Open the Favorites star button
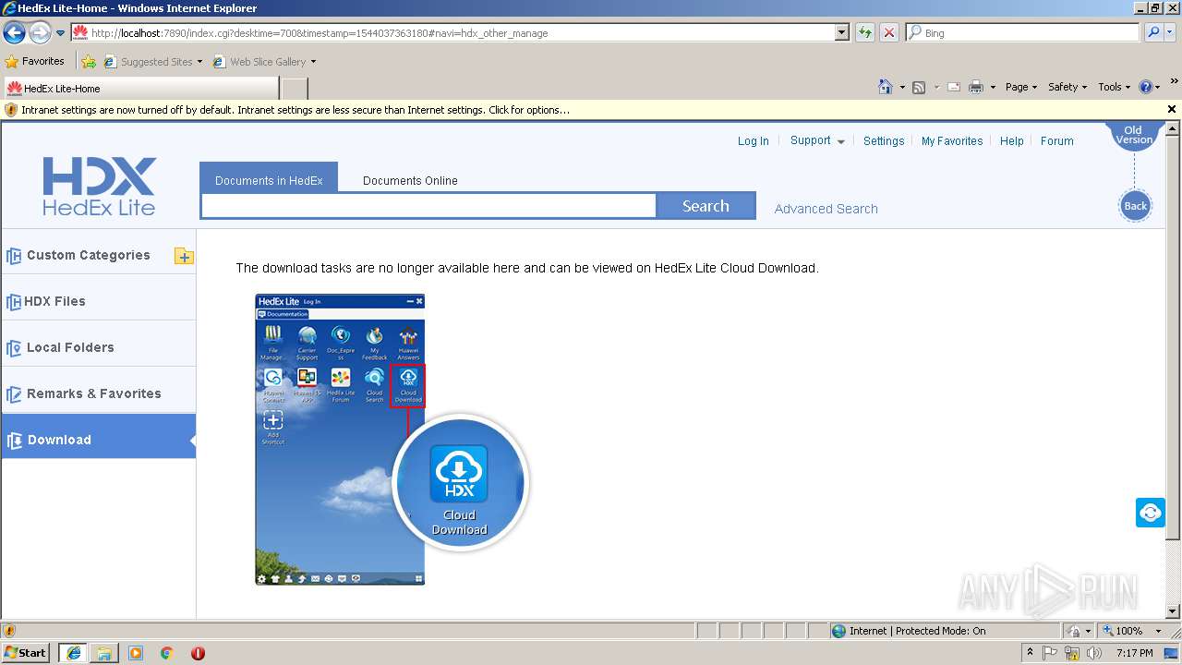 [35, 62]
